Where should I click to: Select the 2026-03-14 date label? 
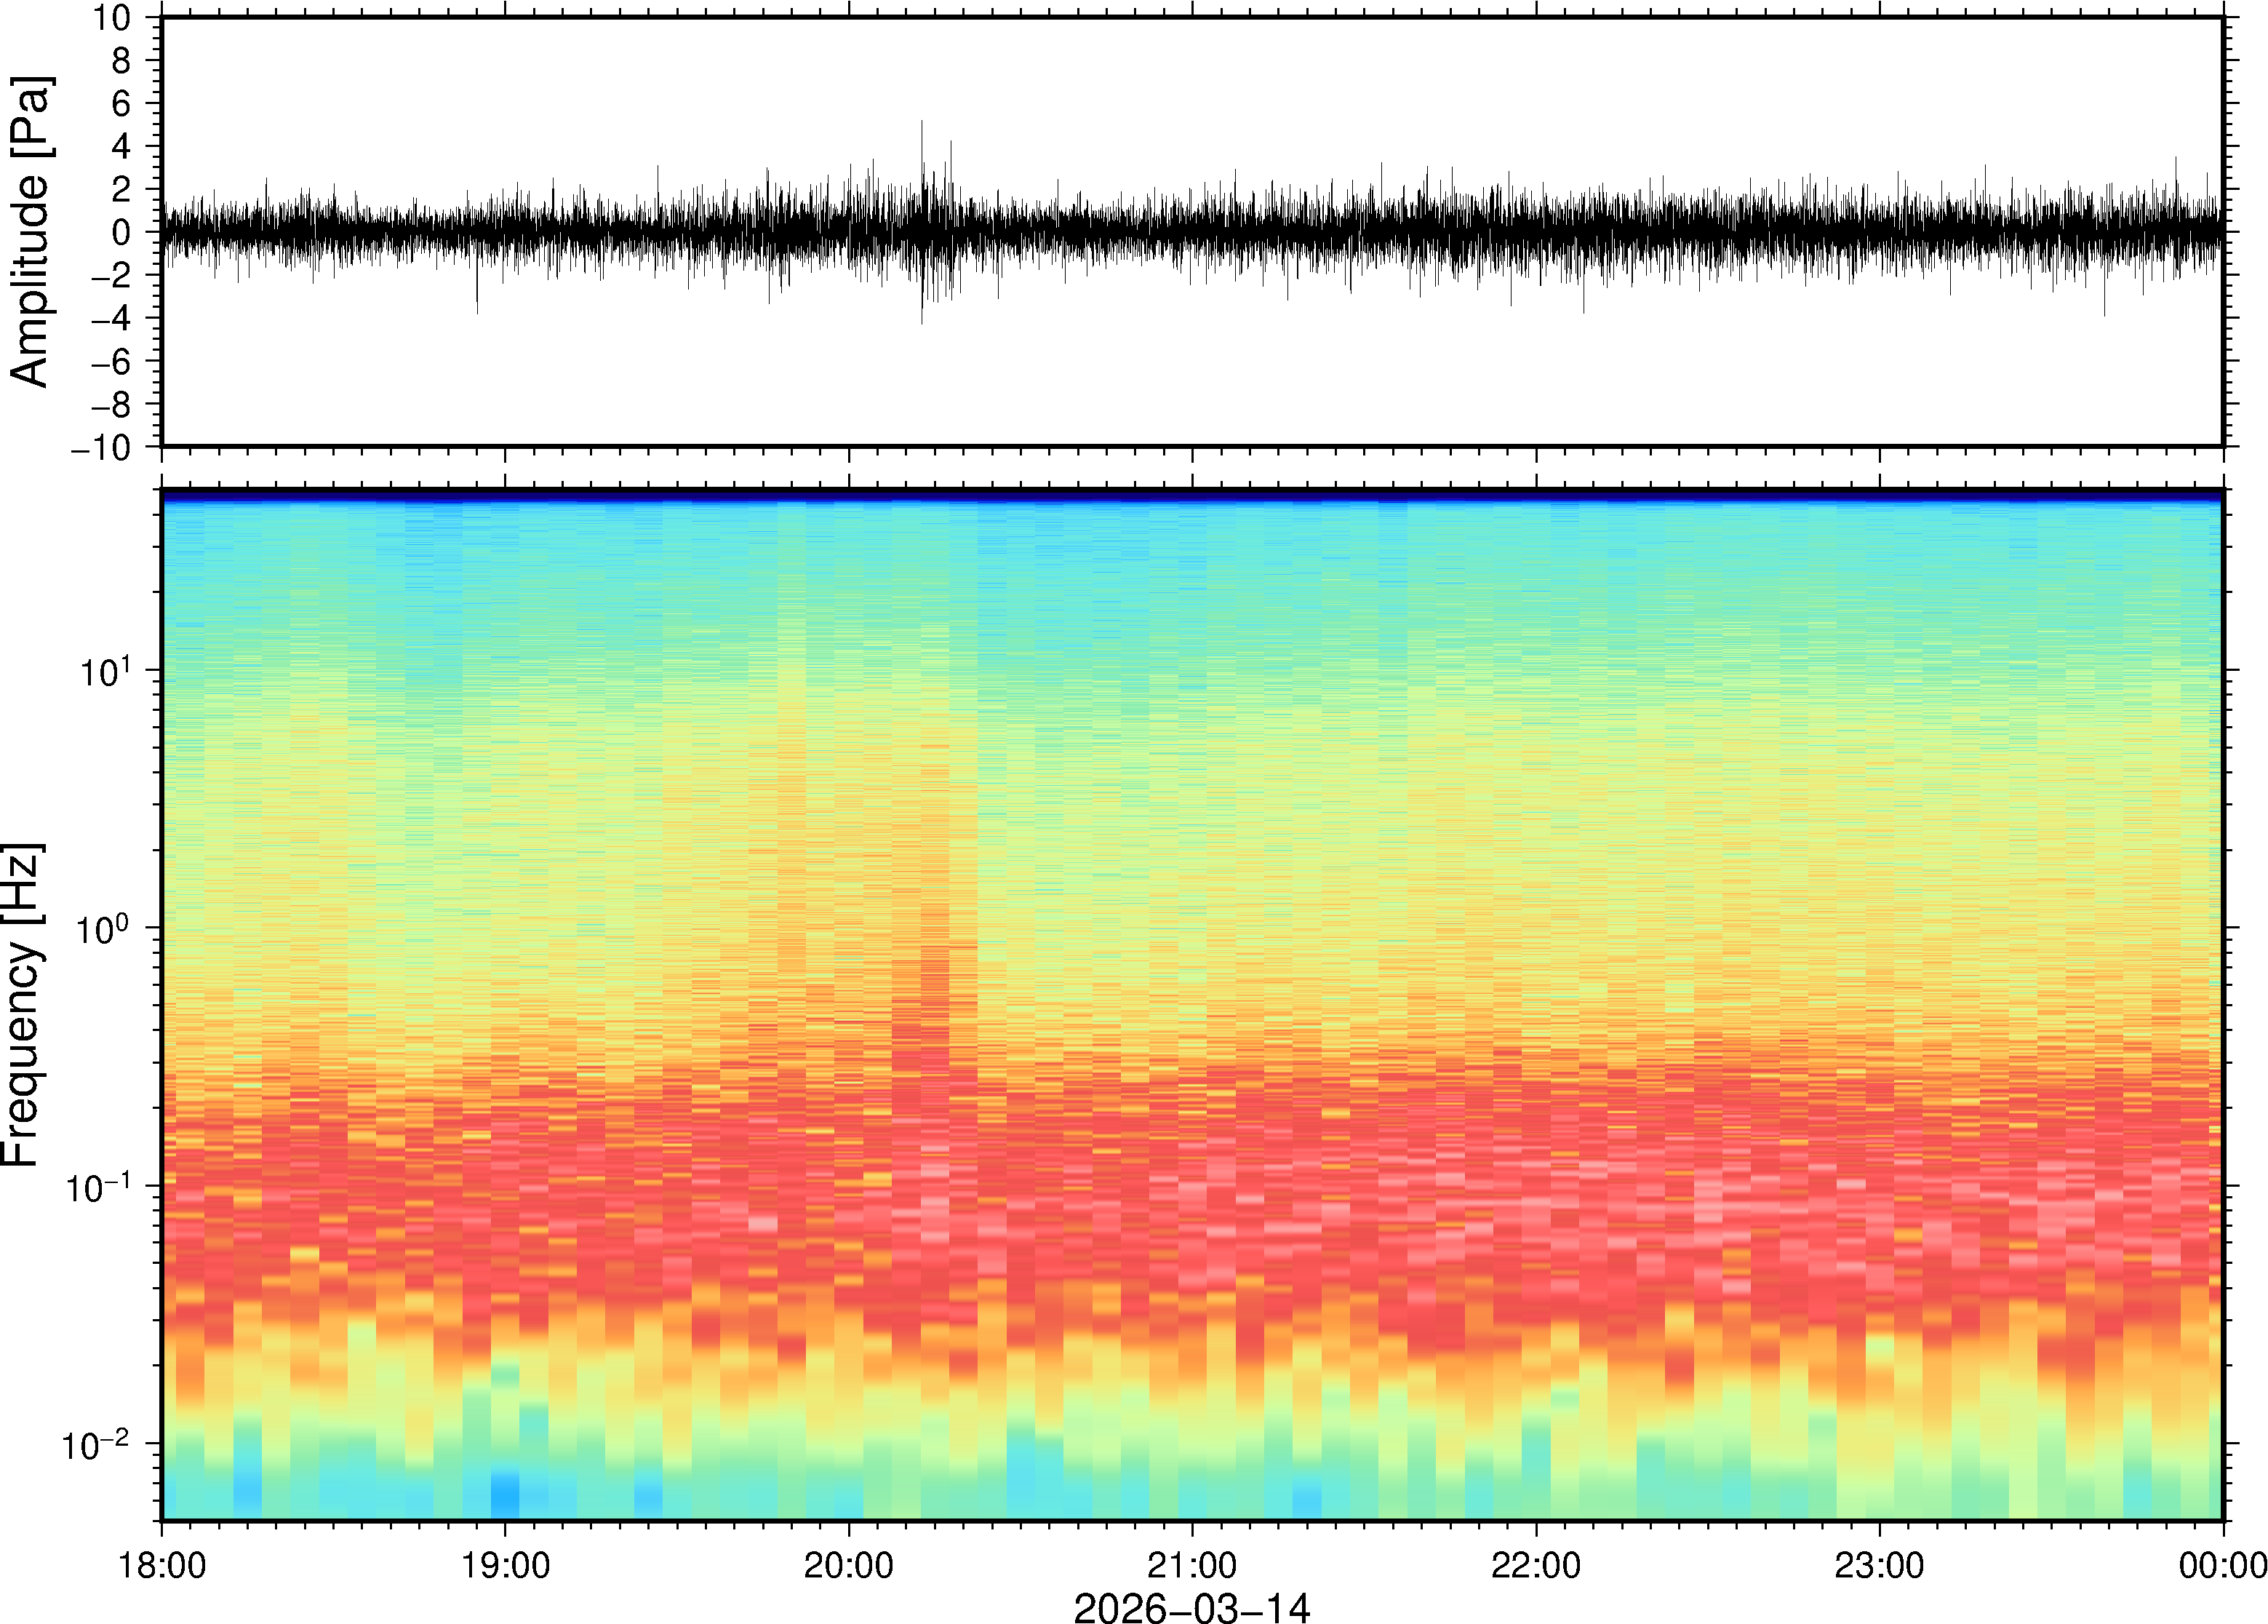click(x=1191, y=1607)
